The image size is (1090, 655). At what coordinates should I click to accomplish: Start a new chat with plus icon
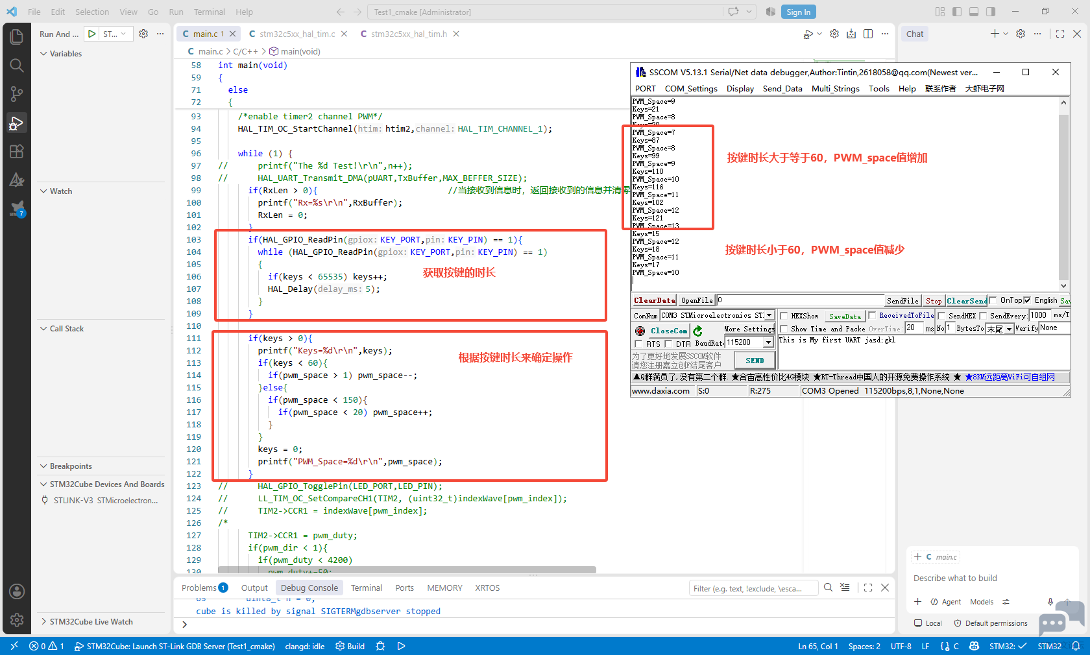point(995,34)
